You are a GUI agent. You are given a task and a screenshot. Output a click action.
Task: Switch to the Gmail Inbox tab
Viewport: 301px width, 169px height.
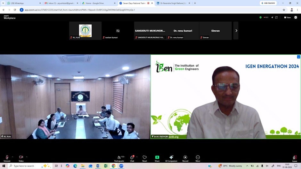pos(61,3)
